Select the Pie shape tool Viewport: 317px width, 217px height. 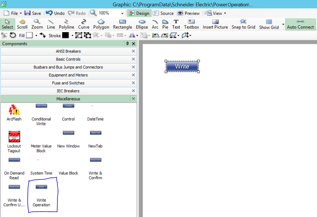click(165, 24)
